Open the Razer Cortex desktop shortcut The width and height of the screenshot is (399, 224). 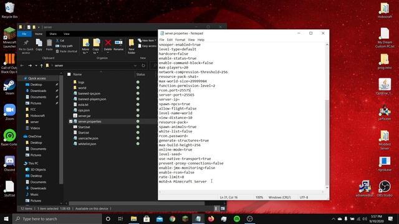click(x=9, y=138)
